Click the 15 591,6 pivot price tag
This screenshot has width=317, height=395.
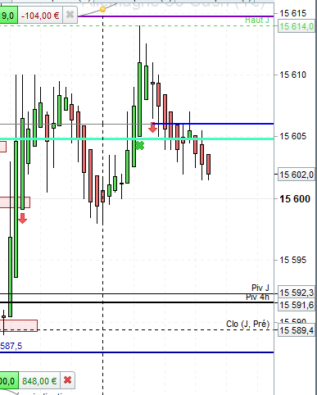(x=297, y=305)
